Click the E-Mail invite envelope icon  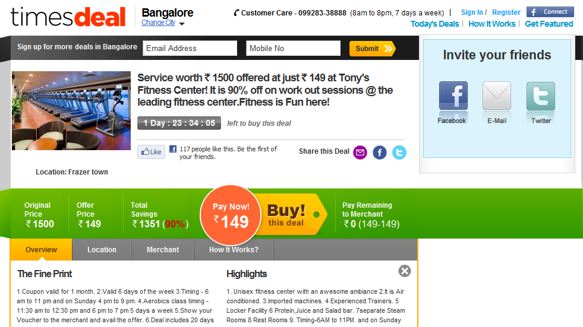click(x=497, y=96)
